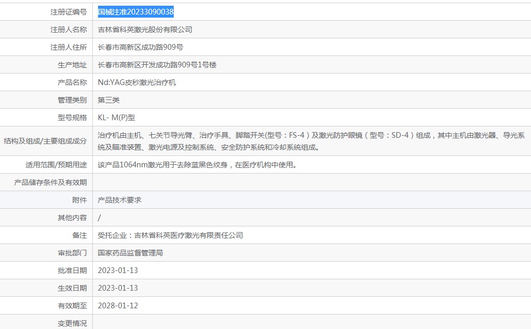531x329 pixels.
Task: Click the model value KL- M(P)型
Action: click(x=117, y=118)
